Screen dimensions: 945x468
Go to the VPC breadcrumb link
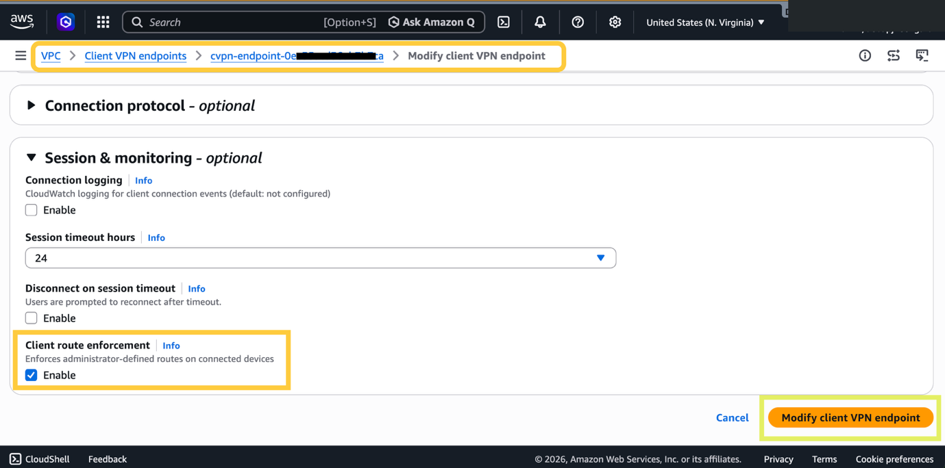[51, 55]
